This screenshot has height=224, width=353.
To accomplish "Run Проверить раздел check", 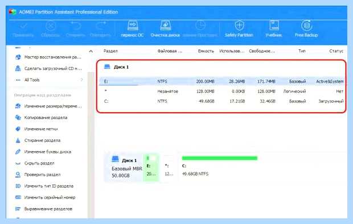I will (x=38, y=175).
